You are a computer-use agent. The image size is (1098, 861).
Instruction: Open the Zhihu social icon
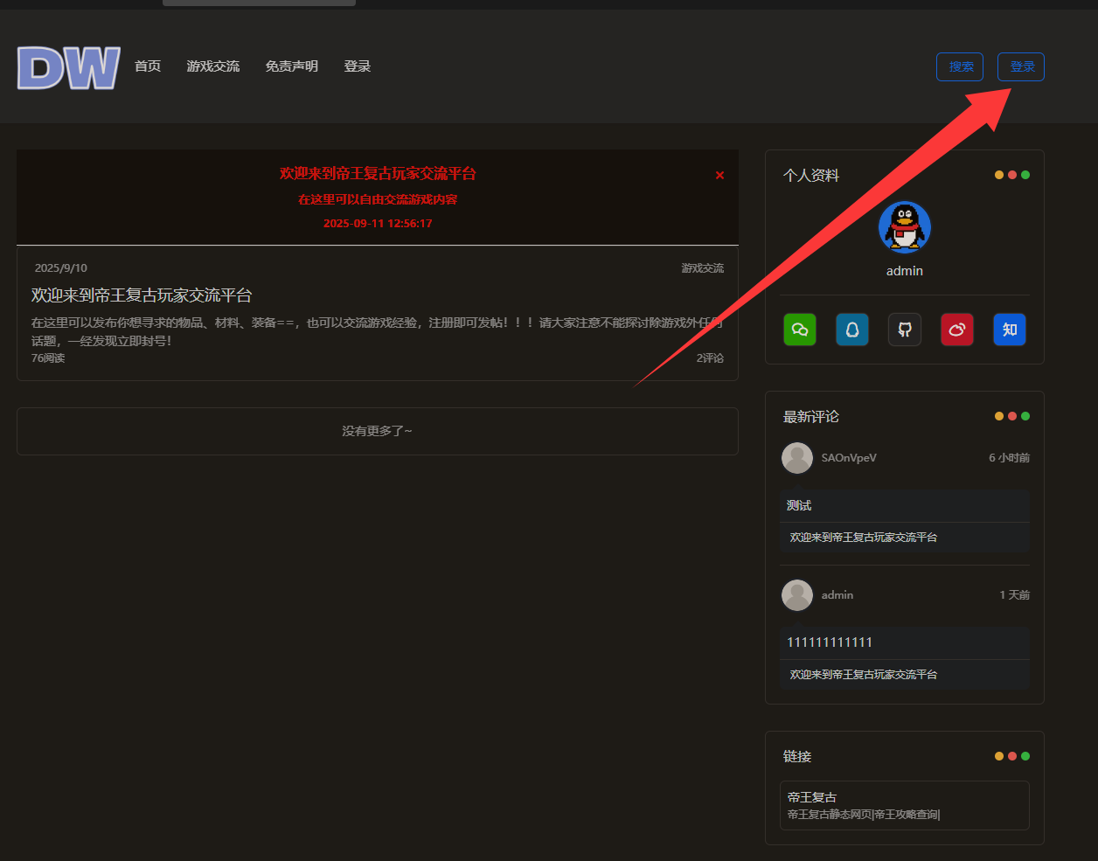tap(1010, 330)
